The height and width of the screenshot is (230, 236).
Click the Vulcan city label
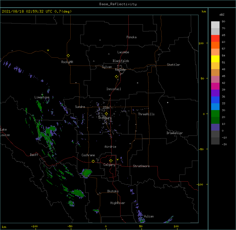pyautogui.click(x=149, y=216)
